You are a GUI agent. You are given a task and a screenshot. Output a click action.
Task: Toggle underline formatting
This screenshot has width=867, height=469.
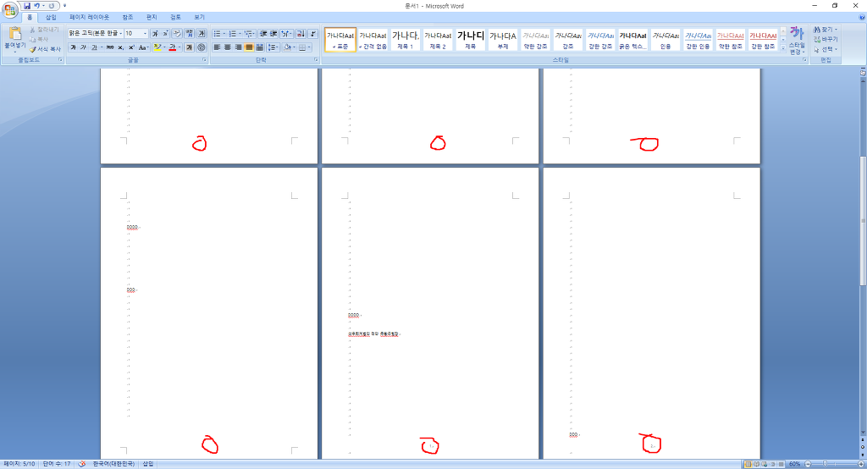(x=94, y=47)
